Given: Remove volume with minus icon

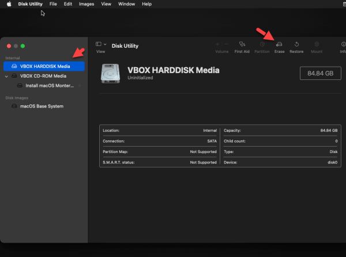Looking at the screenshot, I should tap(227, 44).
